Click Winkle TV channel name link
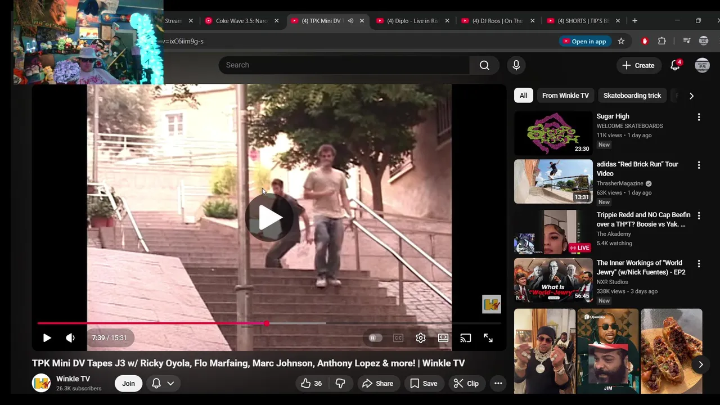 pyautogui.click(x=73, y=379)
